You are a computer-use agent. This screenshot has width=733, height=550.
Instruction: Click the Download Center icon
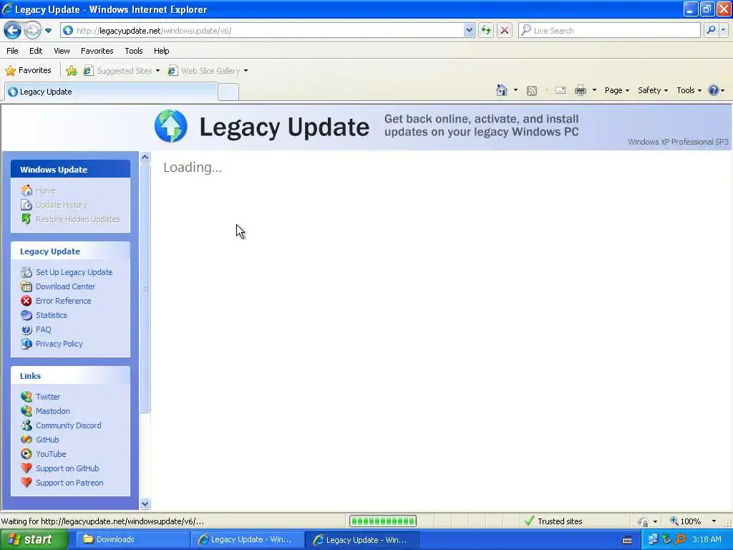coord(26,286)
